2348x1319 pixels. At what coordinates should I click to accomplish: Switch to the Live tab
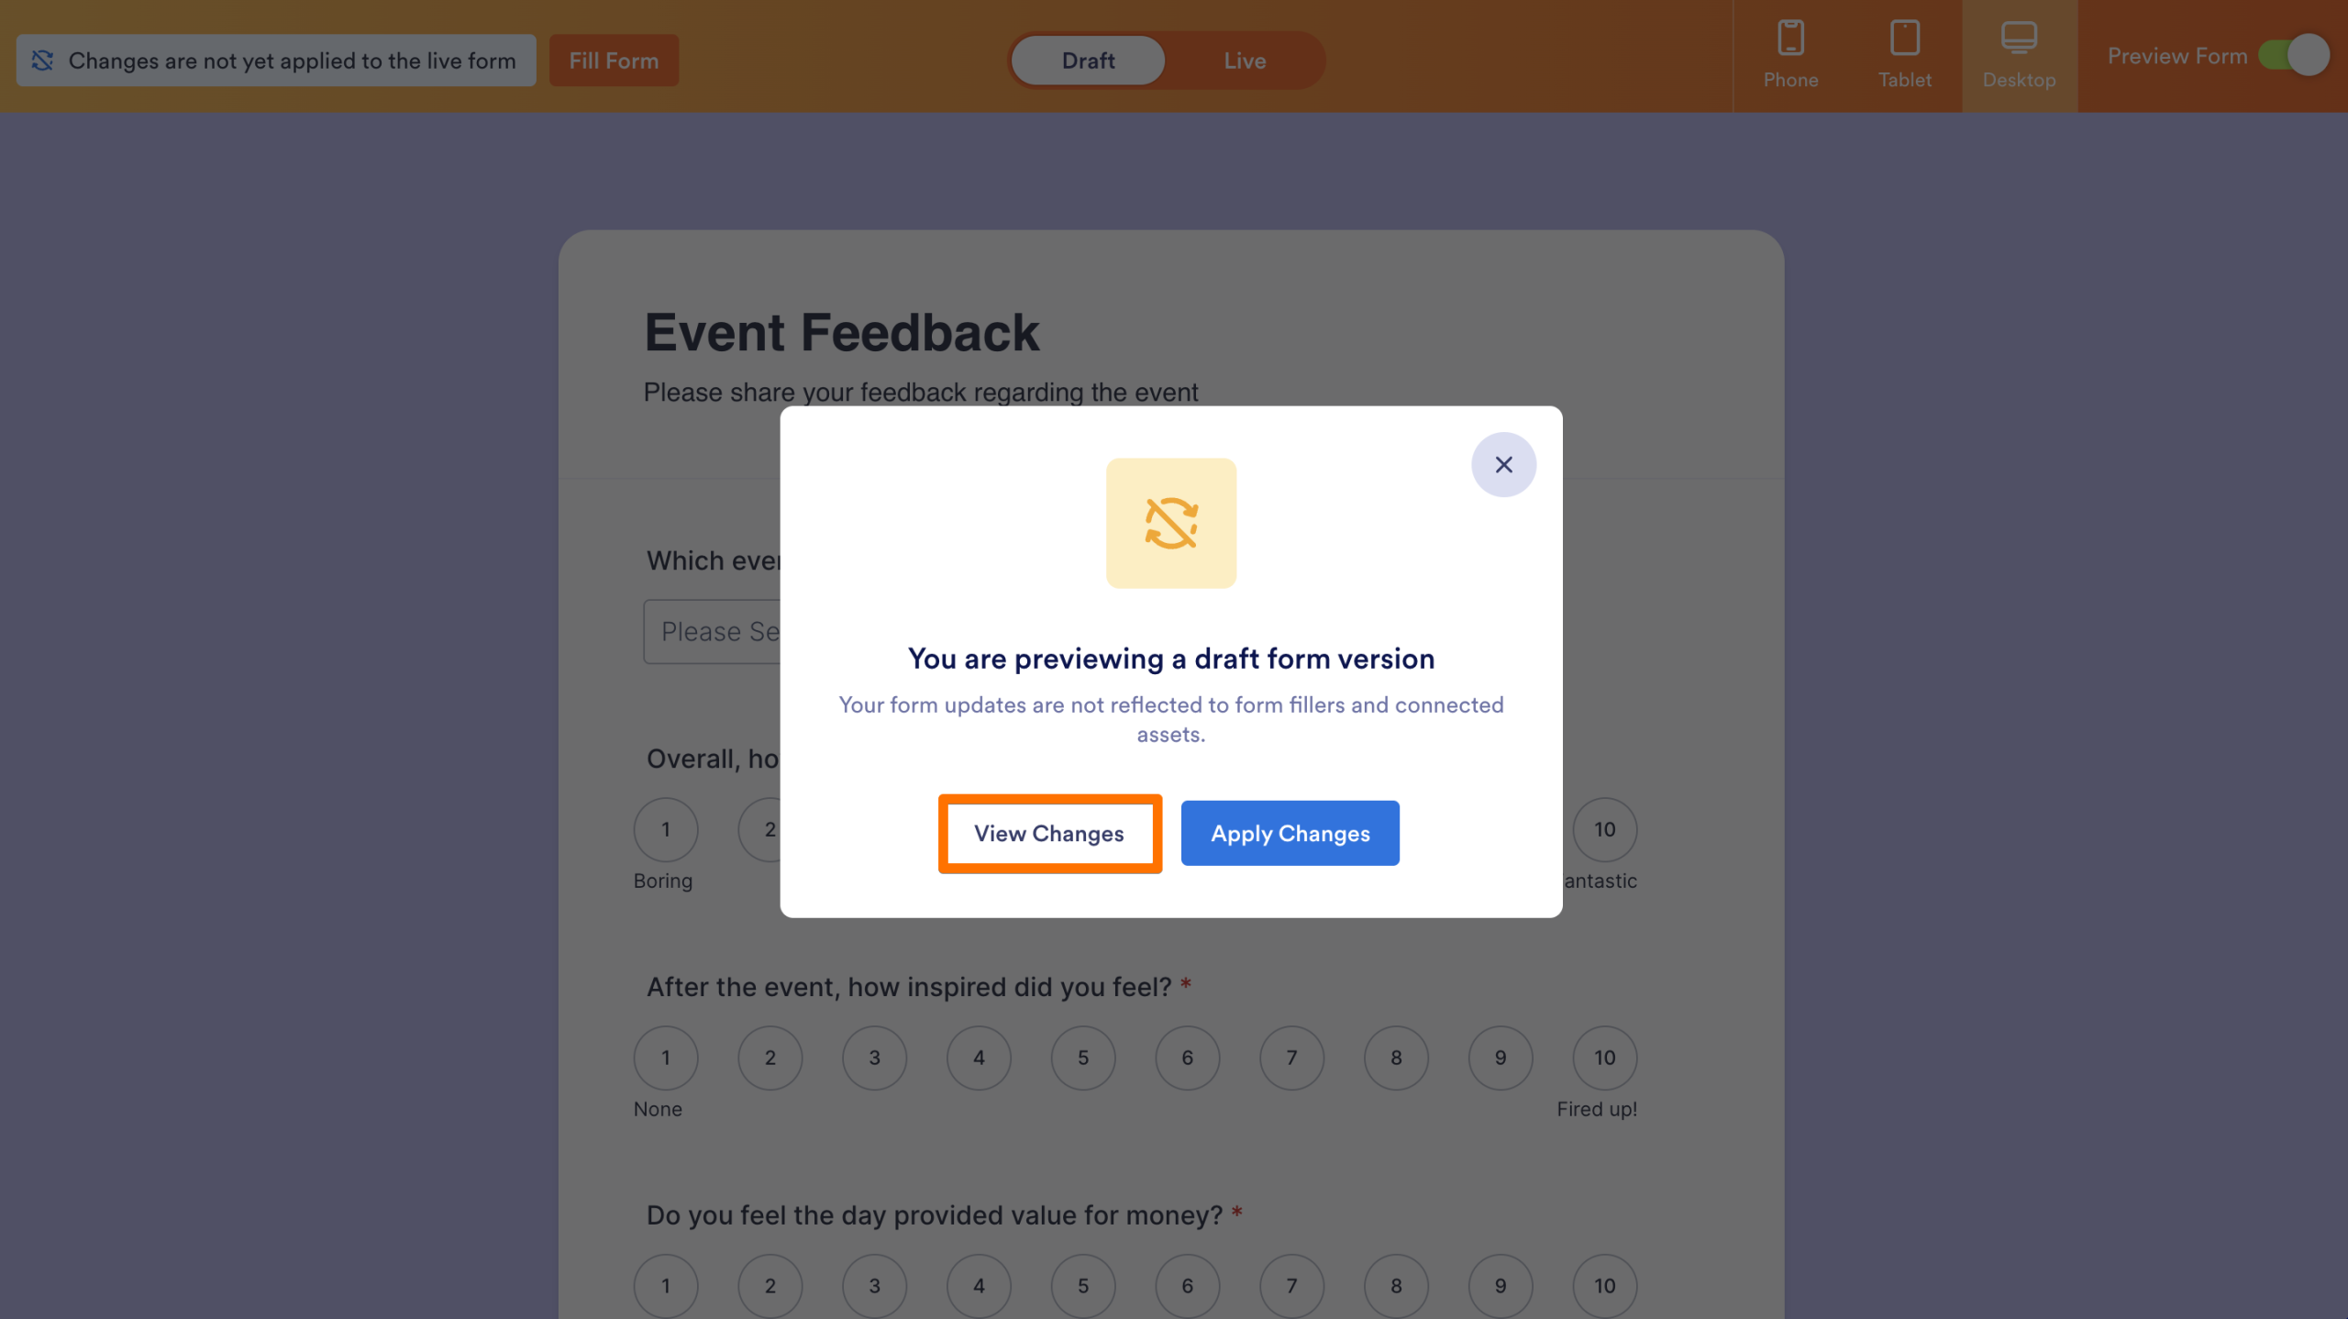point(1244,60)
